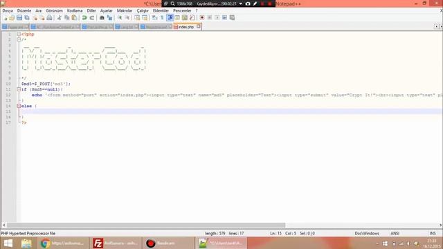Click run macro multiple times icon
443x249 pixels.
click(x=224, y=18)
